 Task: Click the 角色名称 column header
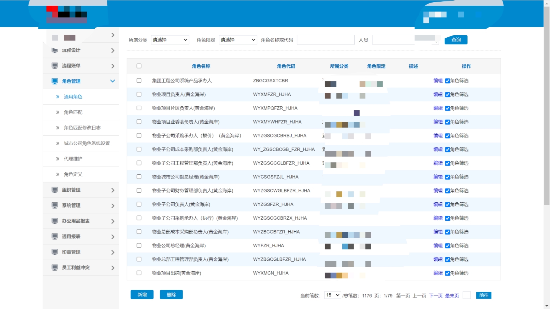tap(201, 66)
